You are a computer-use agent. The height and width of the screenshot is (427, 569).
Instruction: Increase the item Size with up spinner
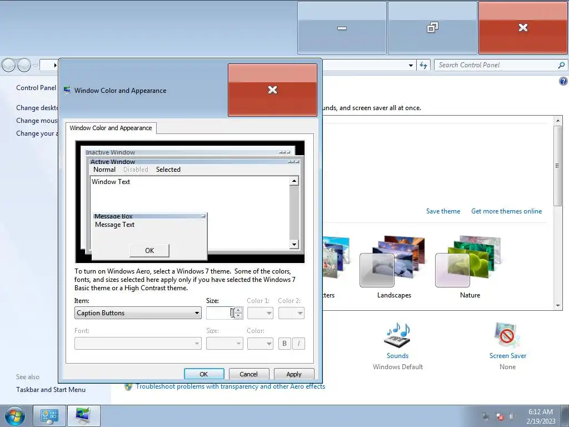point(238,310)
